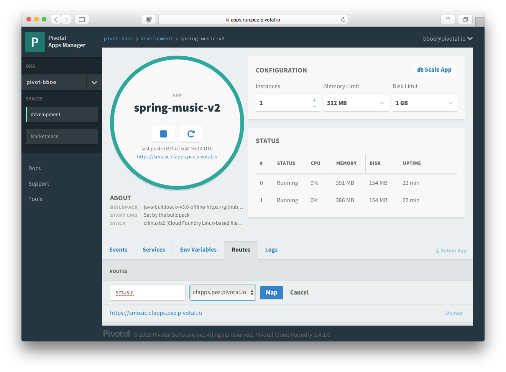The image size is (506, 372).
Task: Restart the app using the circular arrow icon
Action: (191, 134)
